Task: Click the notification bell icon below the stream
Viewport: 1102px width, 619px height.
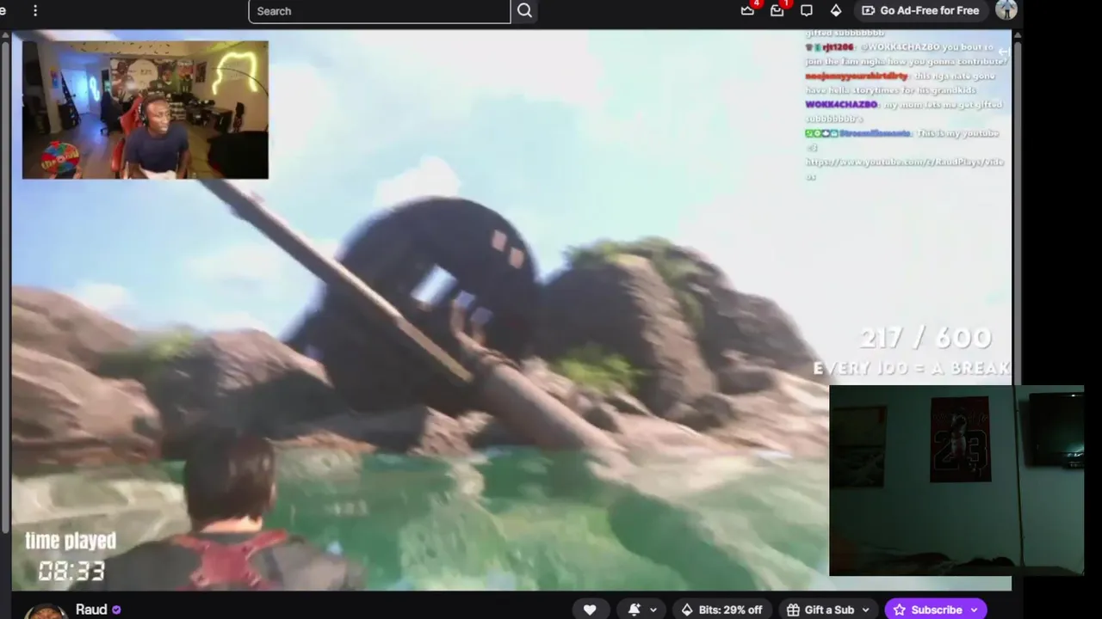Action: pyautogui.click(x=635, y=610)
